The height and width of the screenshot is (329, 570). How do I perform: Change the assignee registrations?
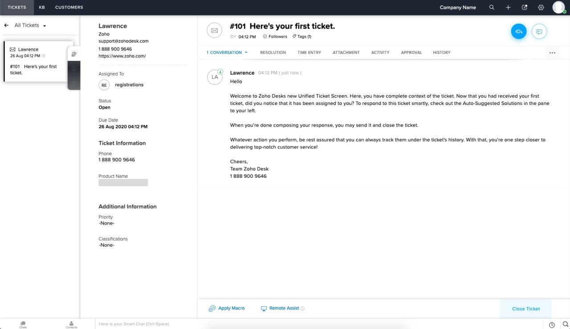coord(129,85)
